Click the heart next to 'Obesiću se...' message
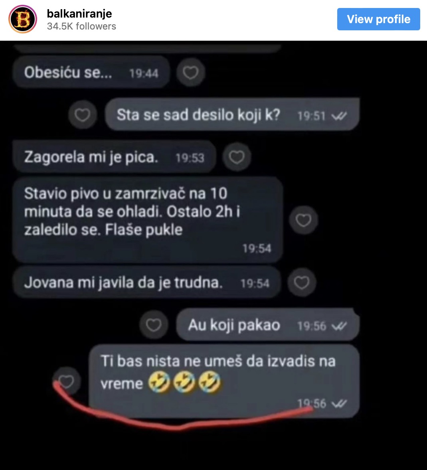The image size is (427, 470). 191,73
